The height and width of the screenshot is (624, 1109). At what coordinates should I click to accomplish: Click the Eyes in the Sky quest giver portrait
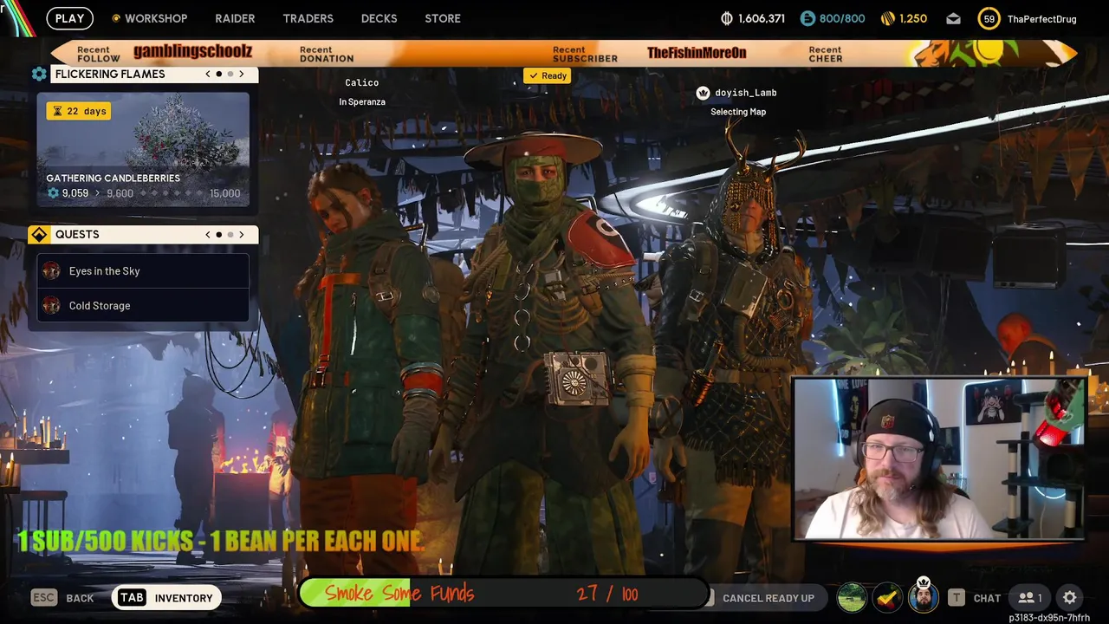tap(52, 270)
